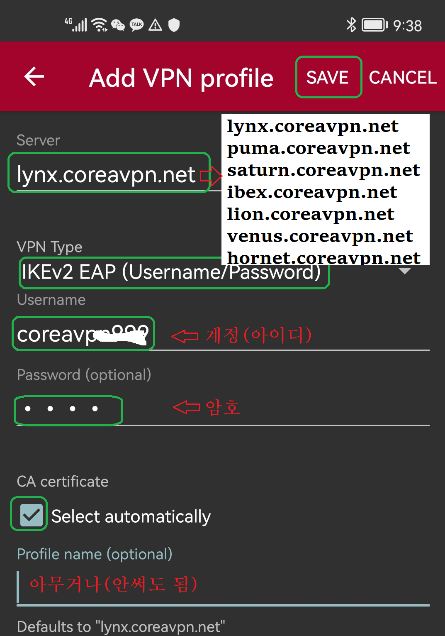Click the SAVE button
This screenshot has width=445, height=636.
(328, 77)
